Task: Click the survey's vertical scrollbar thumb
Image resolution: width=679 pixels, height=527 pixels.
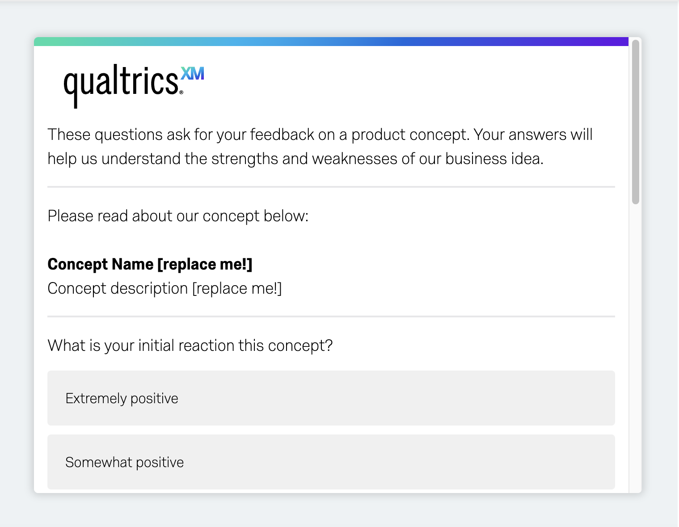Action: tap(636, 122)
